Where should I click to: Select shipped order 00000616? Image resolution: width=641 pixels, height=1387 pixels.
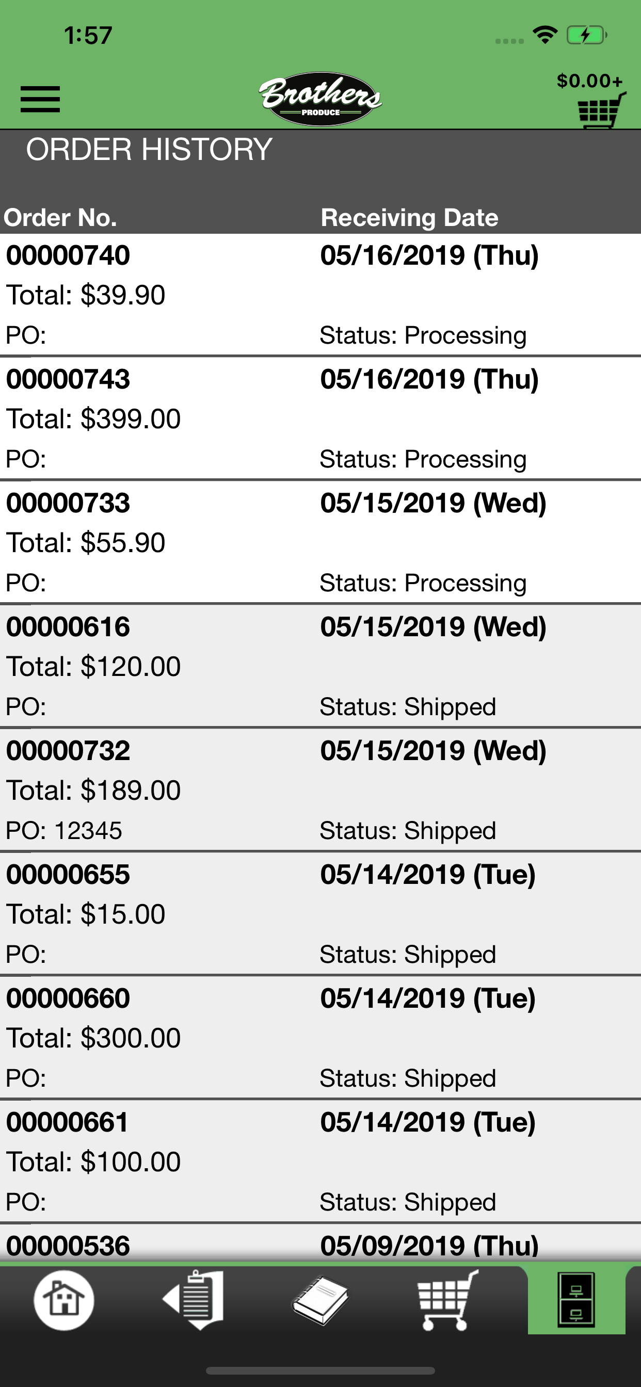pyautogui.click(x=320, y=666)
